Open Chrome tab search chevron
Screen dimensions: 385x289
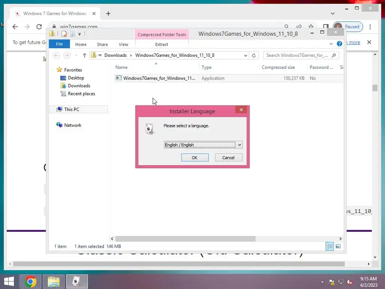coord(333,14)
